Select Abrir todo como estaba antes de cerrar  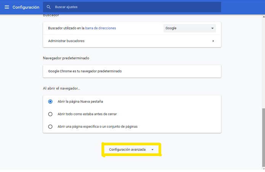50,114
